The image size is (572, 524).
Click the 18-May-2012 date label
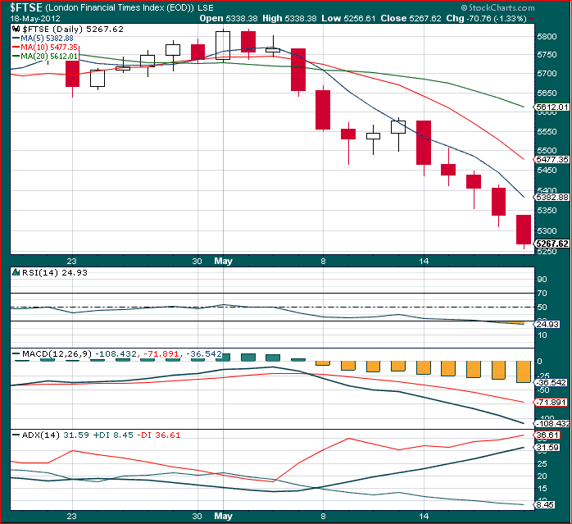(35, 18)
